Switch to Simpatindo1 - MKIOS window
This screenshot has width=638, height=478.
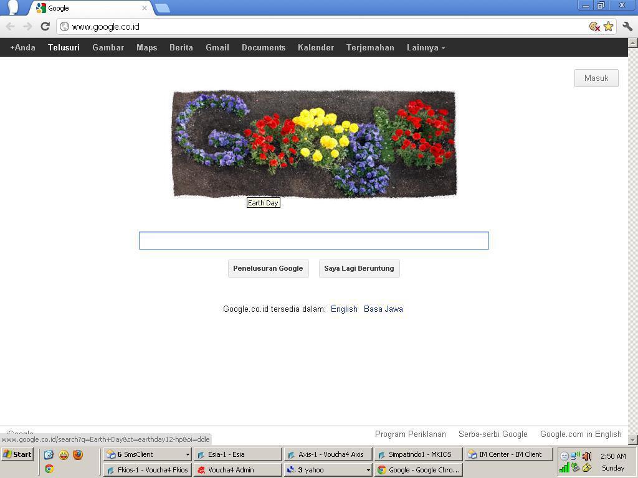418,454
